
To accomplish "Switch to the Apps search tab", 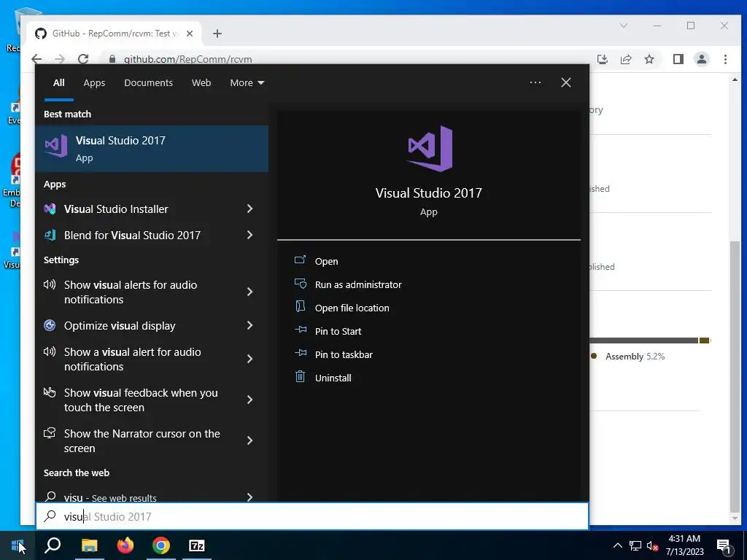I will pyautogui.click(x=94, y=83).
